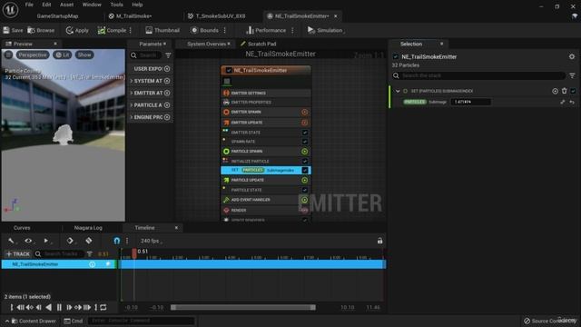Add parameter to Particle Attributes section

[x=167, y=105]
